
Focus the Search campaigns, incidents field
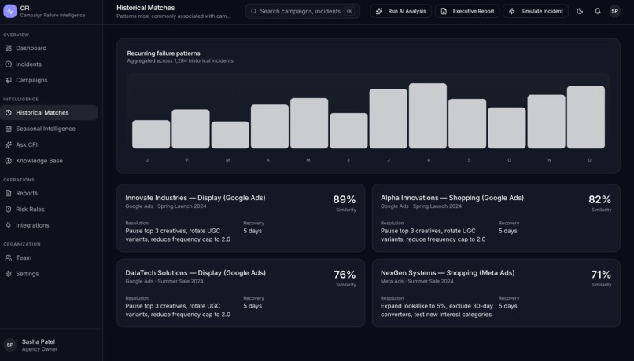pyautogui.click(x=302, y=11)
